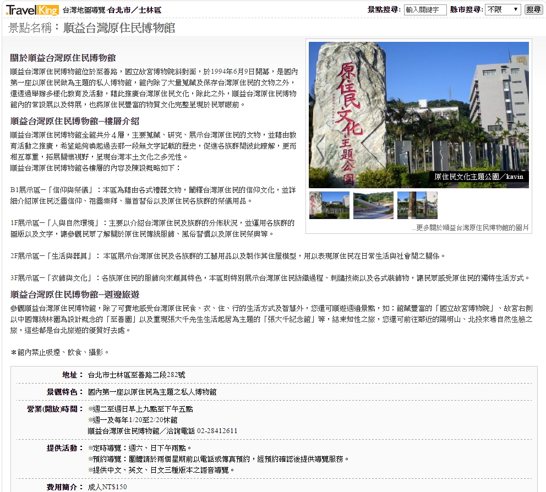Click the 2F展示區─「生活與器具」 paragraph
Screen dimensions: 546x492
[x=228, y=256]
